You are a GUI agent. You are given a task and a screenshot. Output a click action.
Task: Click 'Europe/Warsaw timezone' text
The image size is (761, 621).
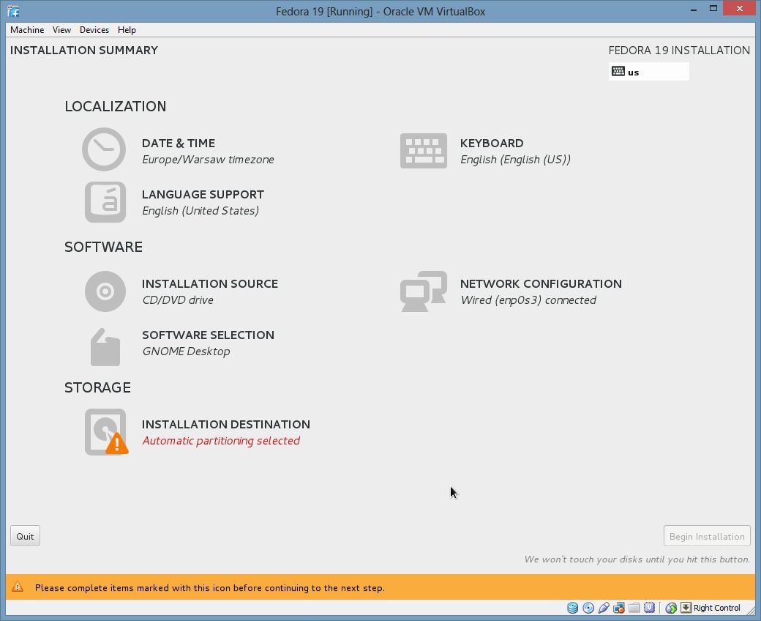click(x=208, y=159)
